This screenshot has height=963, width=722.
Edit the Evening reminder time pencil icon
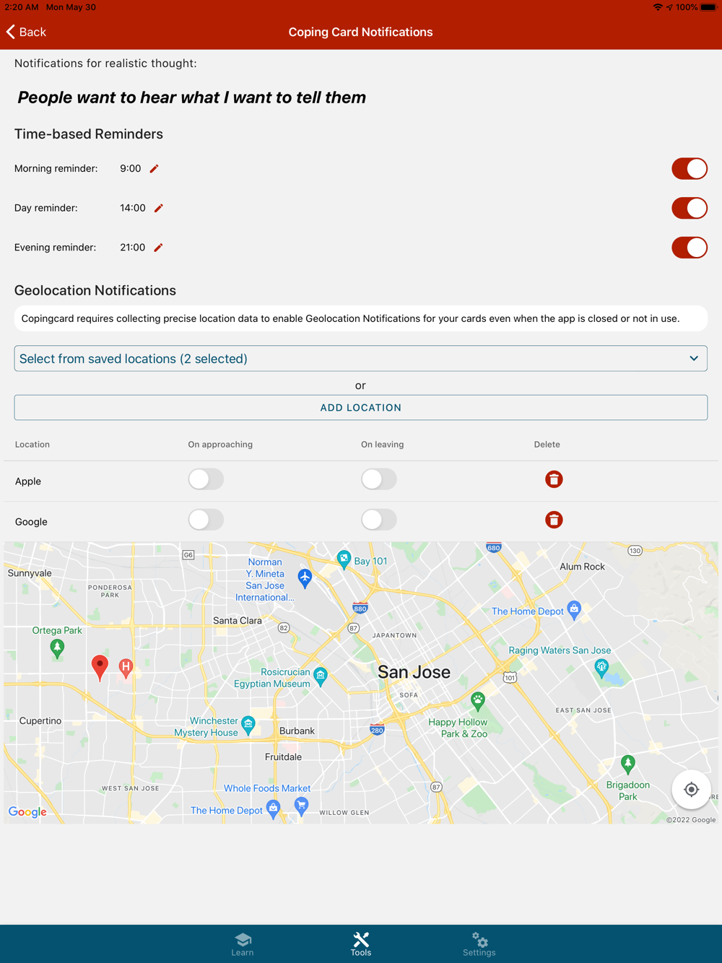(158, 248)
